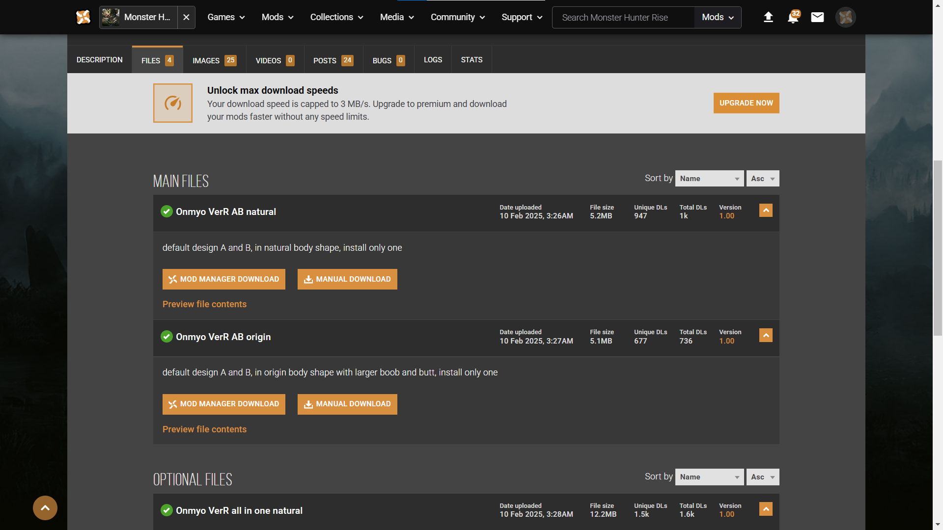The width and height of the screenshot is (943, 530).
Task: Open the search scope Mods dropdown
Action: click(718, 18)
